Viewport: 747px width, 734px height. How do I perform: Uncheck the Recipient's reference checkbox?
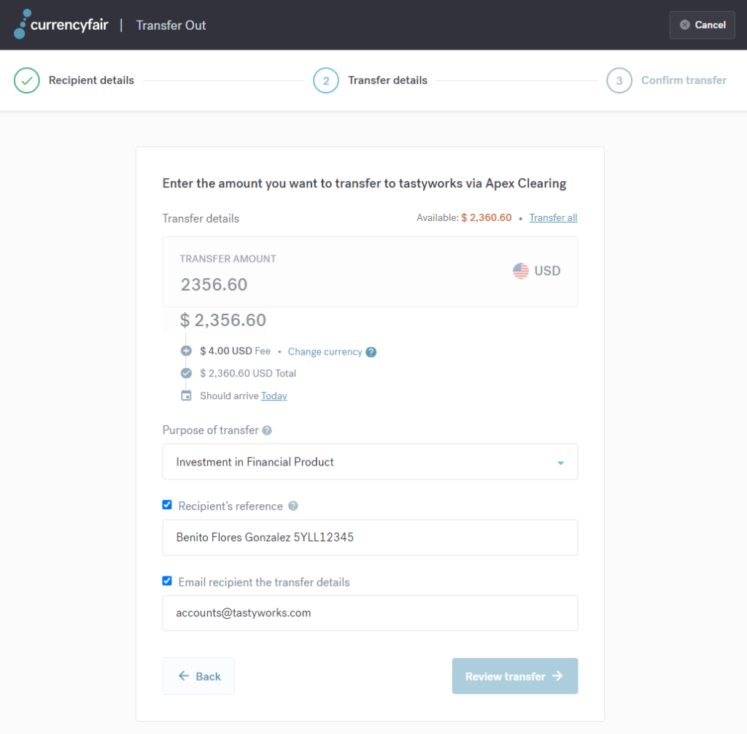[x=167, y=505]
